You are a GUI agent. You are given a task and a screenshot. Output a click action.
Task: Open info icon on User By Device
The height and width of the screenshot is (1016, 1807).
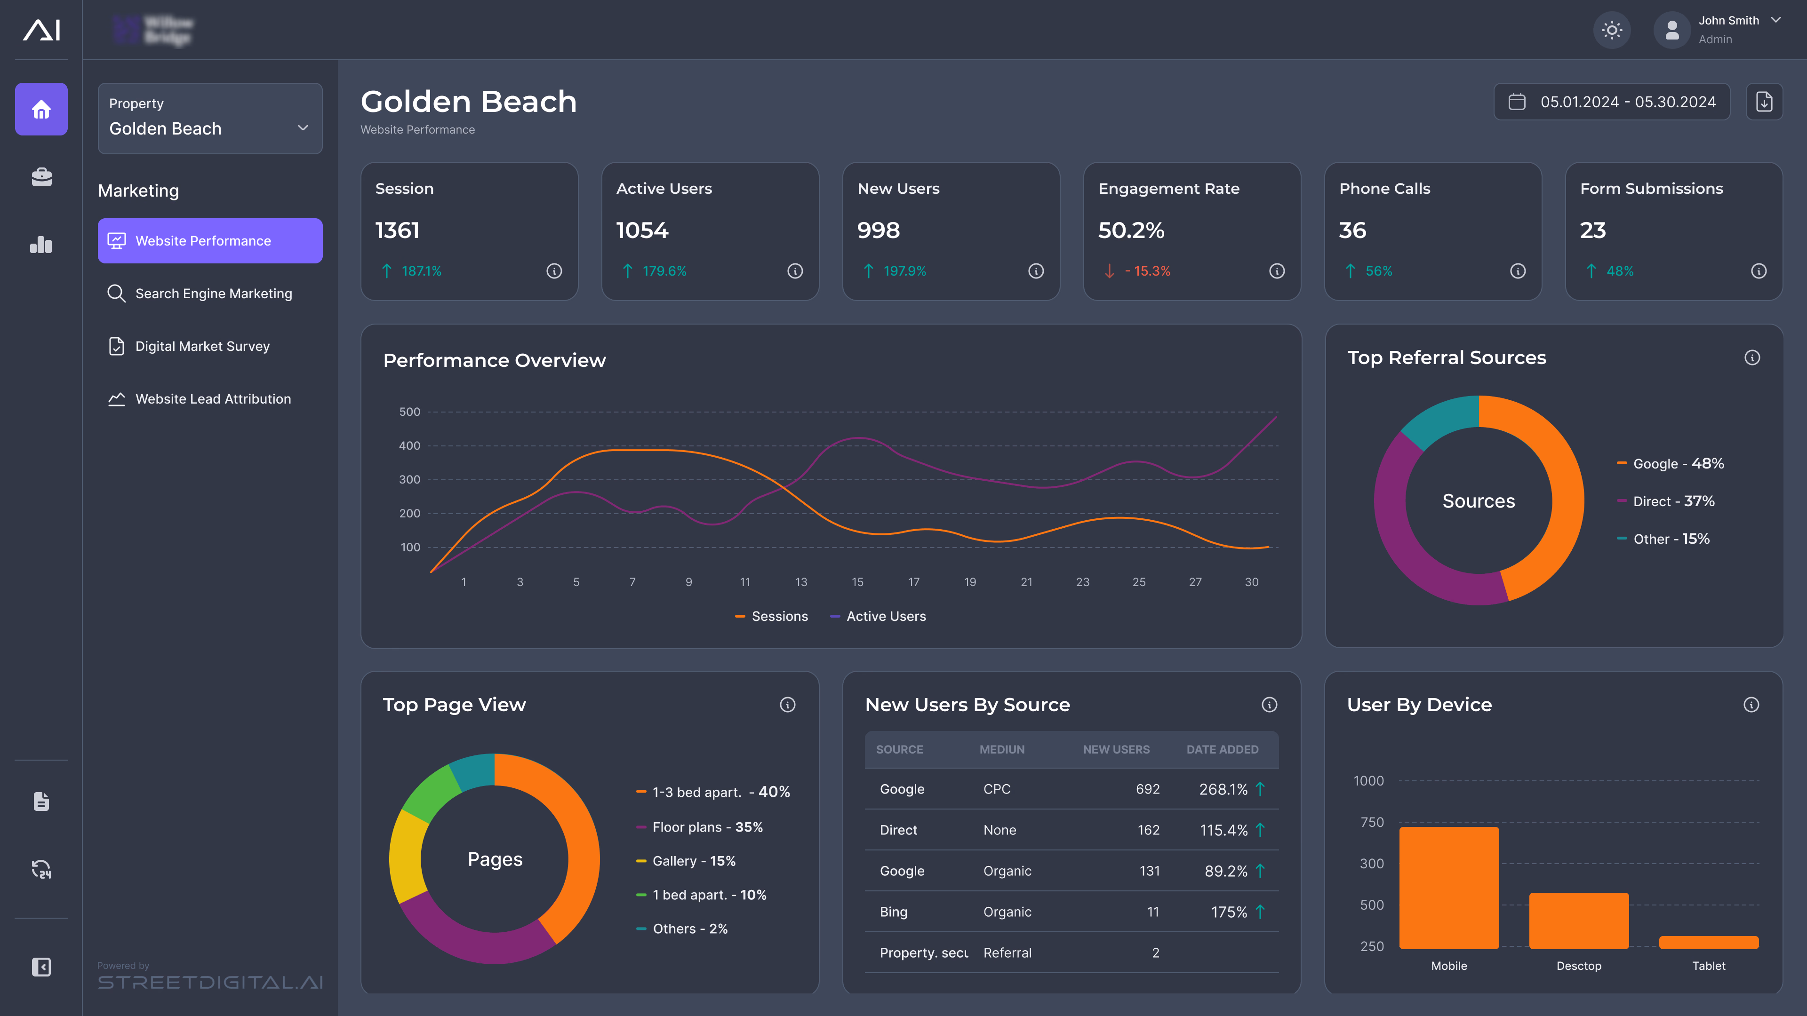[1751, 705]
